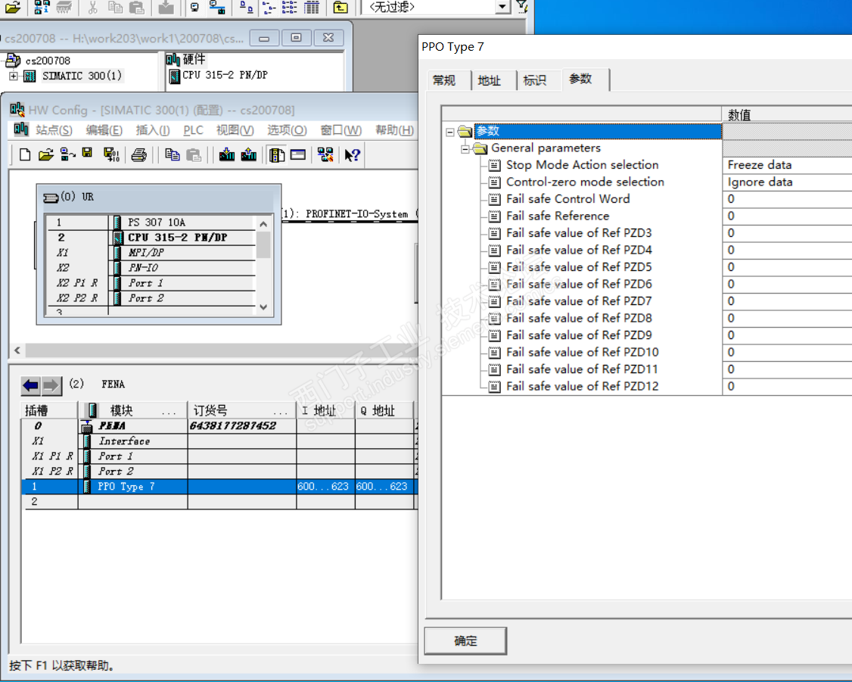This screenshot has width=852, height=682.
Task: Toggle the hardware Catalog icon
Action: pos(277,155)
